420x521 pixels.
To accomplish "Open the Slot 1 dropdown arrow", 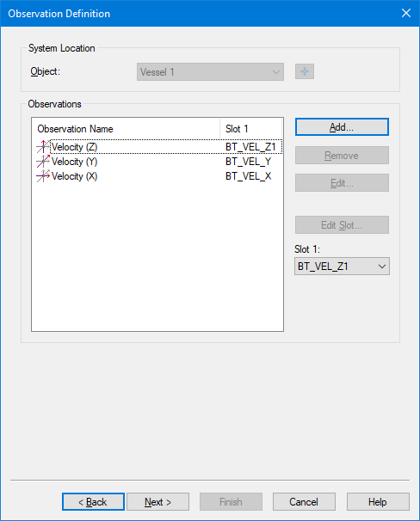I will 382,267.
